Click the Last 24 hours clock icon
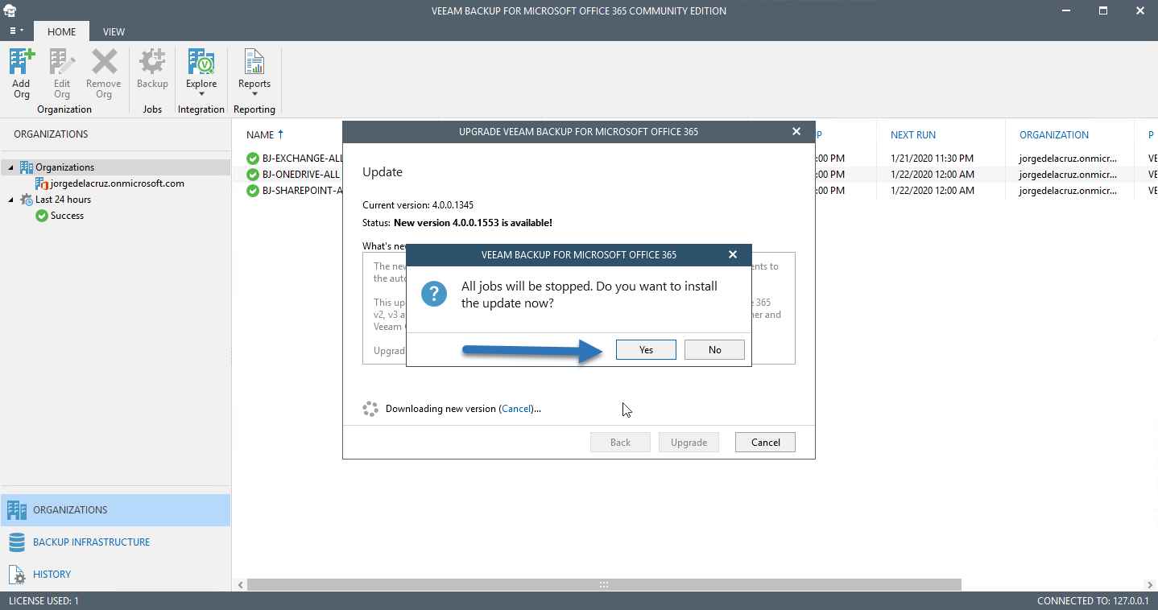The height and width of the screenshot is (610, 1158). (x=27, y=200)
